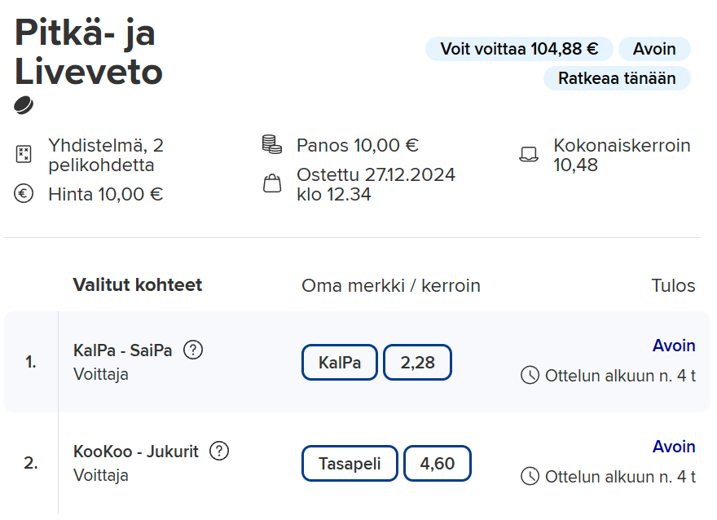The width and height of the screenshot is (717, 520).
Task: Open help icon next to KalPa - SaiPa
Action: pos(193,350)
